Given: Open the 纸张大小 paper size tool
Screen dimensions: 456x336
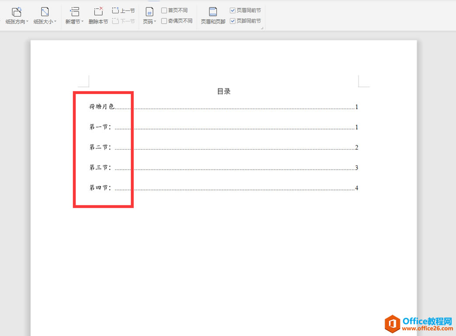Looking at the screenshot, I should (45, 15).
